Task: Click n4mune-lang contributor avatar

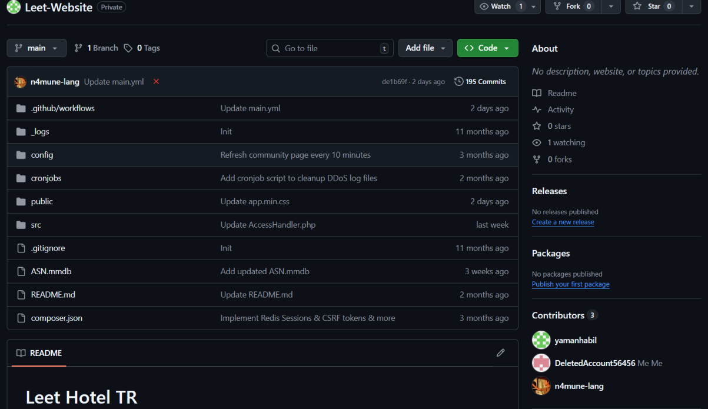Action: click(541, 386)
